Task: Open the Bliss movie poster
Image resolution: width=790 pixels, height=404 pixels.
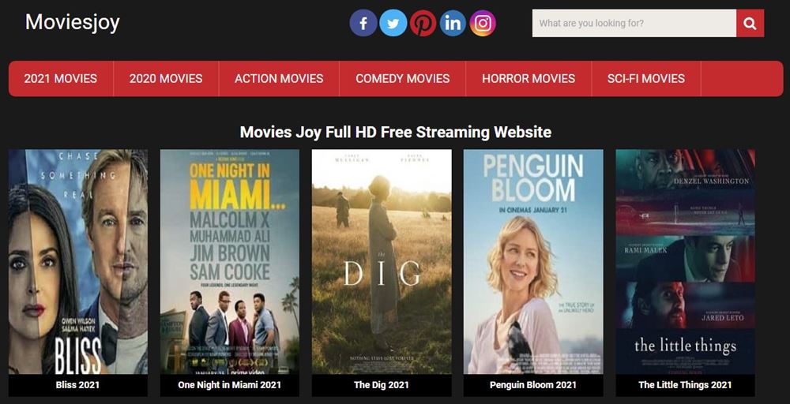Action: click(x=78, y=261)
